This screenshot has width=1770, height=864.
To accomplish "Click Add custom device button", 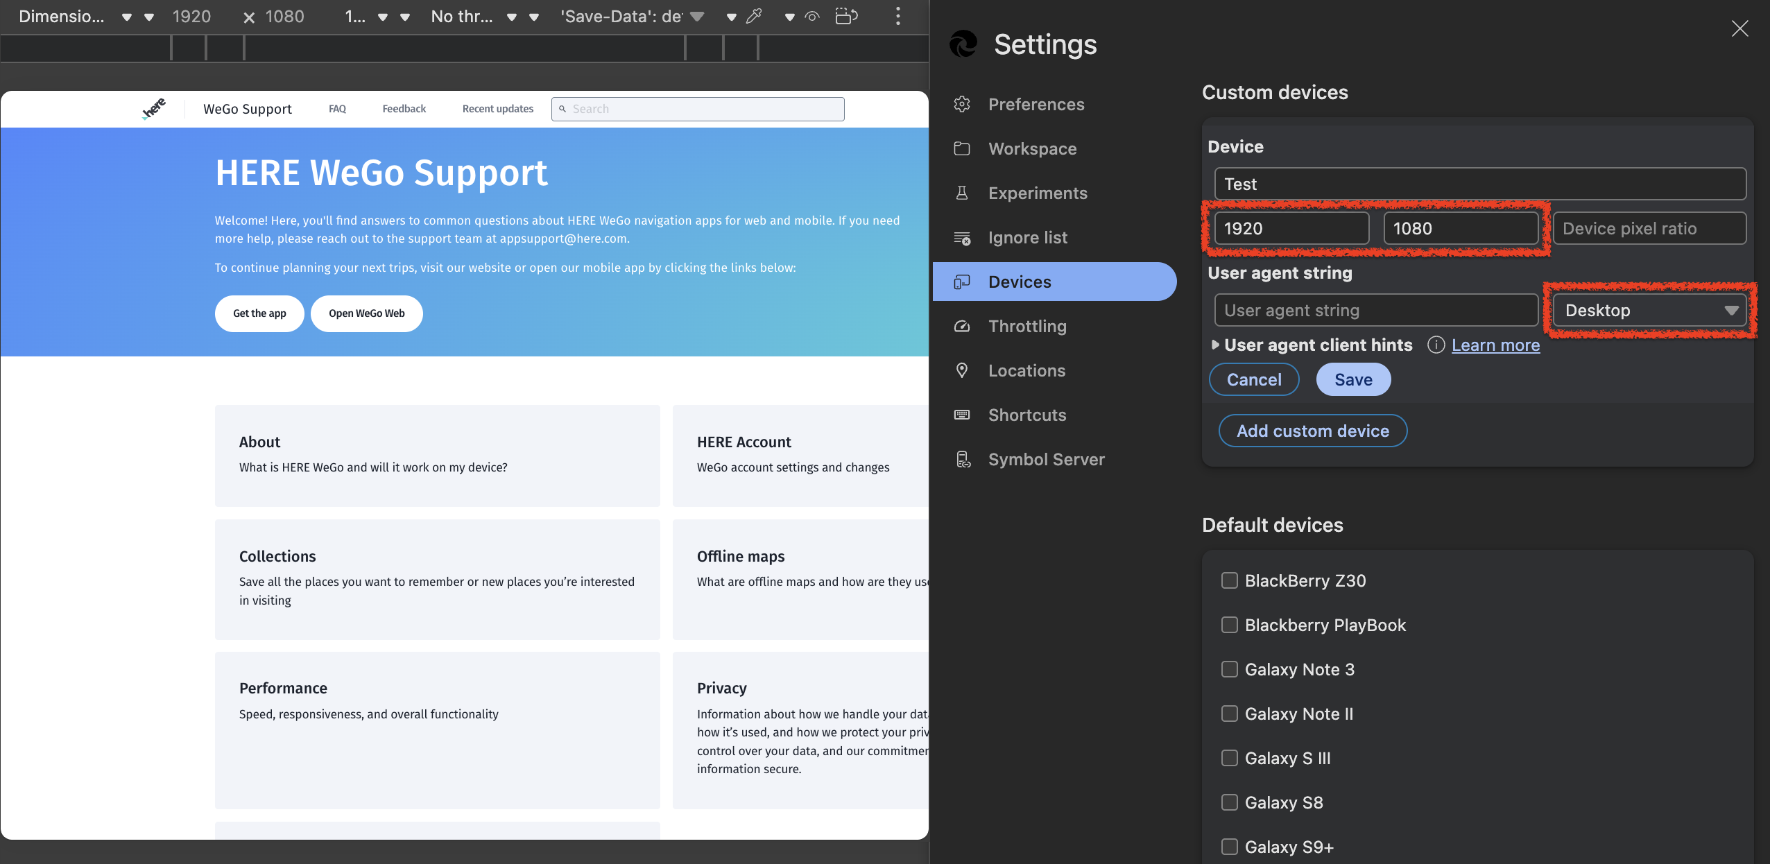I will [1313, 431].
